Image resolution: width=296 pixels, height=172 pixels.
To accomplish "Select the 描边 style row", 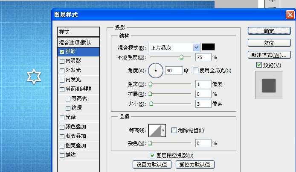I will (x=78, y=155).
